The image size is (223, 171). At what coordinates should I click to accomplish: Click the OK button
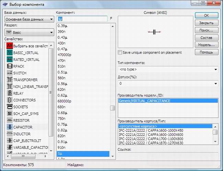pyautogui.click(x=207, y=15)
